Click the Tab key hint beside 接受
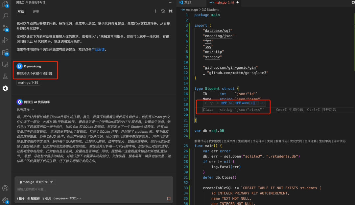 point(230,103)
